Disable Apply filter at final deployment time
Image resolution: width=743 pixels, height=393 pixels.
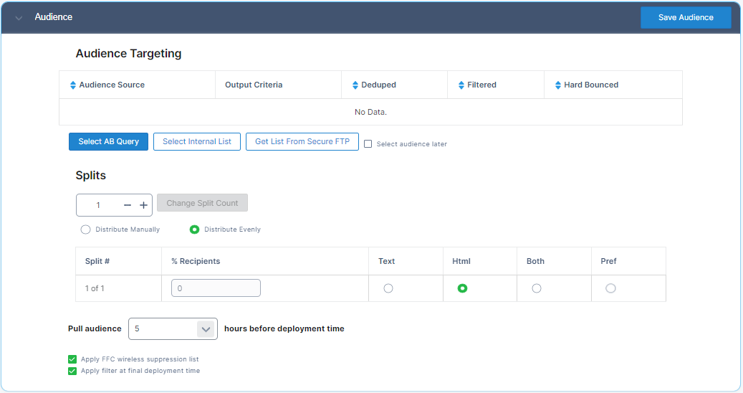coord(72,371)
